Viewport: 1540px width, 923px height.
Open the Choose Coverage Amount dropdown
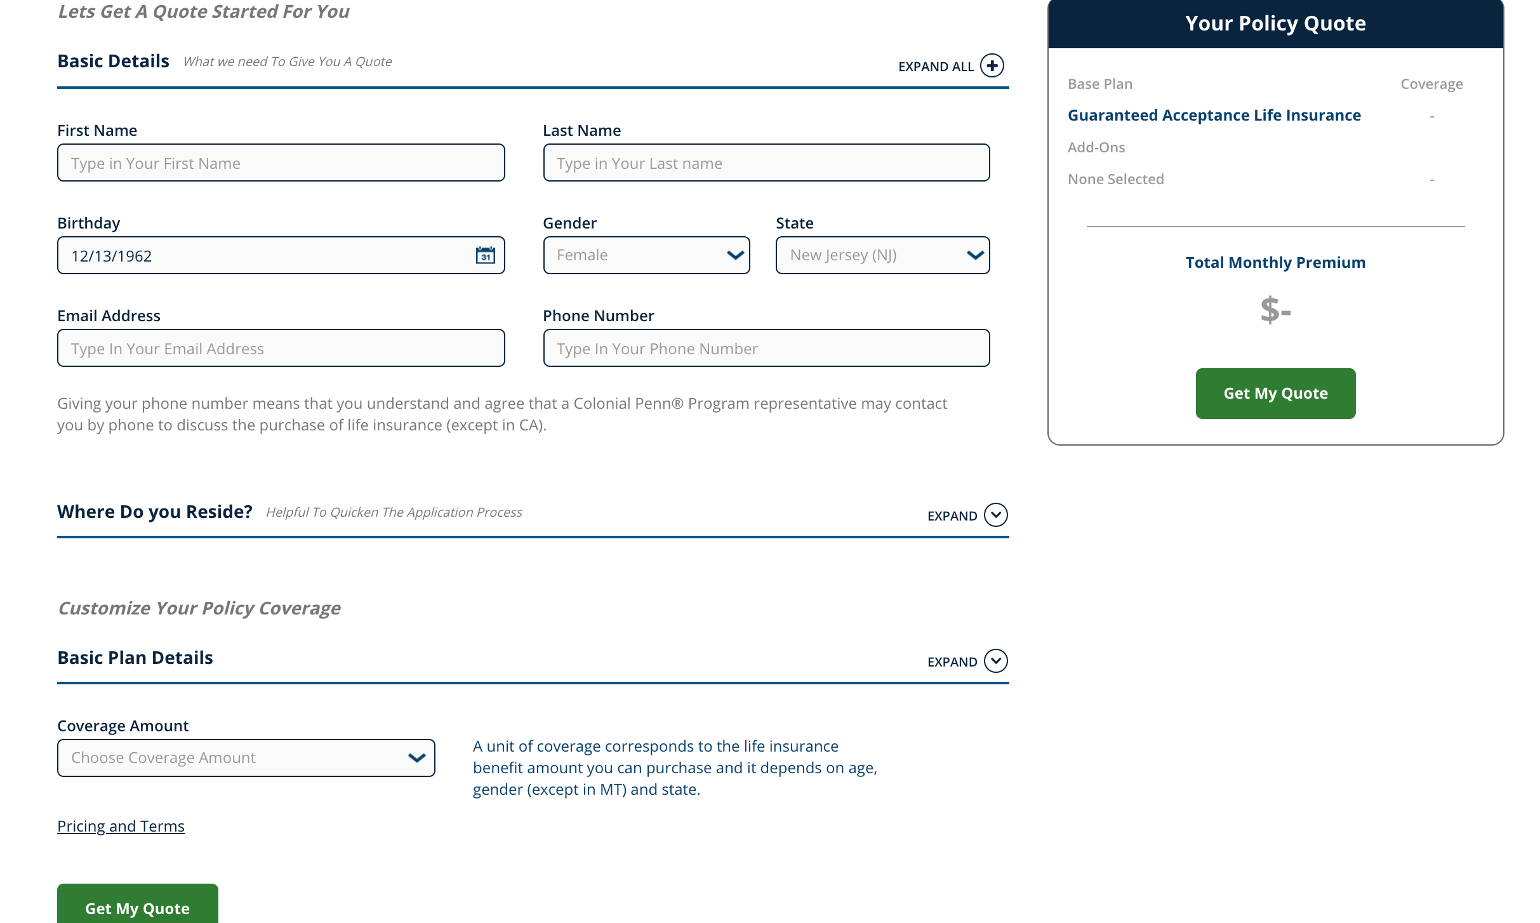coord(246,757)
